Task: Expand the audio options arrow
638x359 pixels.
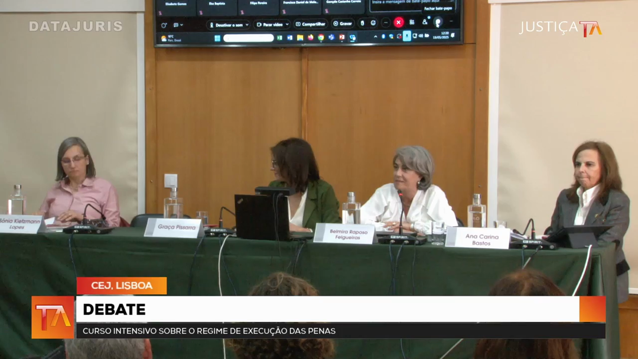Action: [x=246, y=25]
